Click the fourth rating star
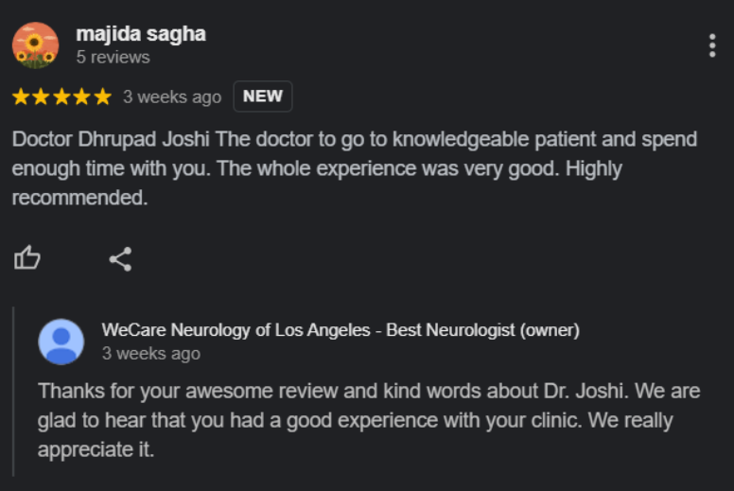Screen dimensions: 734x491 tap(81, 96)
